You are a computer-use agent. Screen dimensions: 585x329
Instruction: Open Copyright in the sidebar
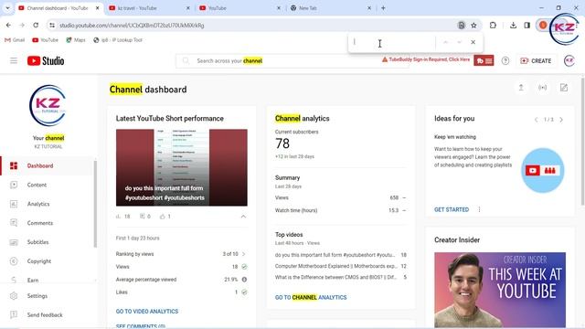point(47,261)
